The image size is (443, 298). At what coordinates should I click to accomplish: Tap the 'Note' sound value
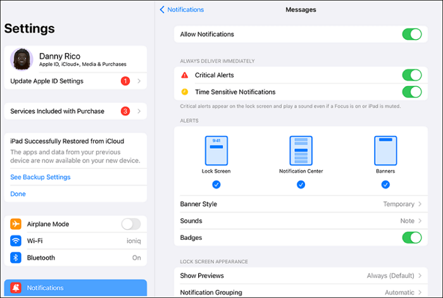[x=407, y=221]
